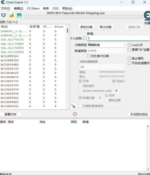
Task: Click the 查看内存 button
Action: click(10, 114)
